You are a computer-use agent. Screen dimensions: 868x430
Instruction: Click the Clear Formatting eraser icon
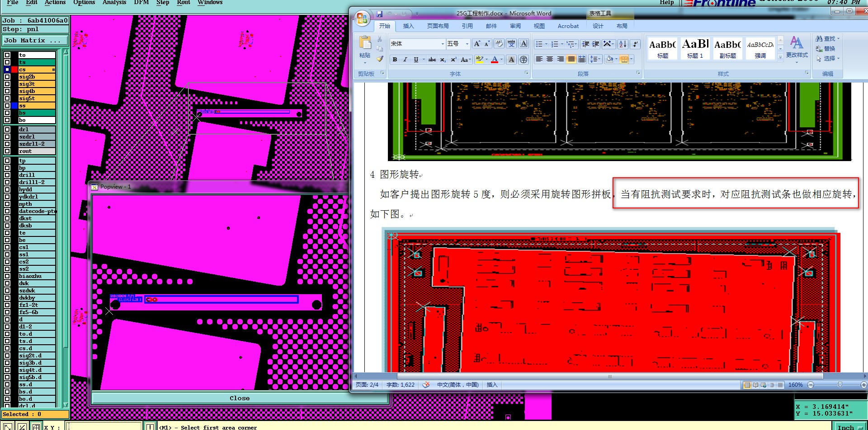pos(499,44)
